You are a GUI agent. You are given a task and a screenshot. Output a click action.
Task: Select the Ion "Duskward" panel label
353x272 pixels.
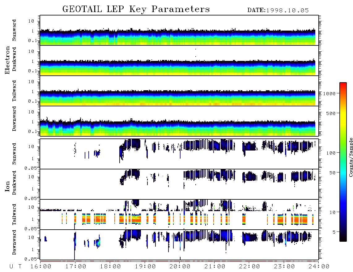click(14, 183)
